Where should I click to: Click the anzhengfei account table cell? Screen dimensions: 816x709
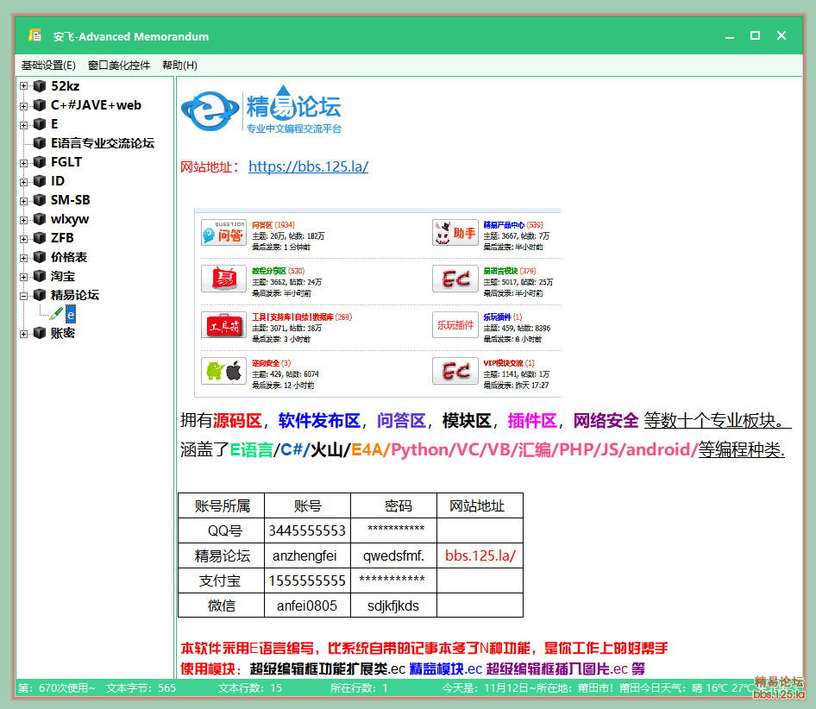pyautogui.click(x=307, y=556)
